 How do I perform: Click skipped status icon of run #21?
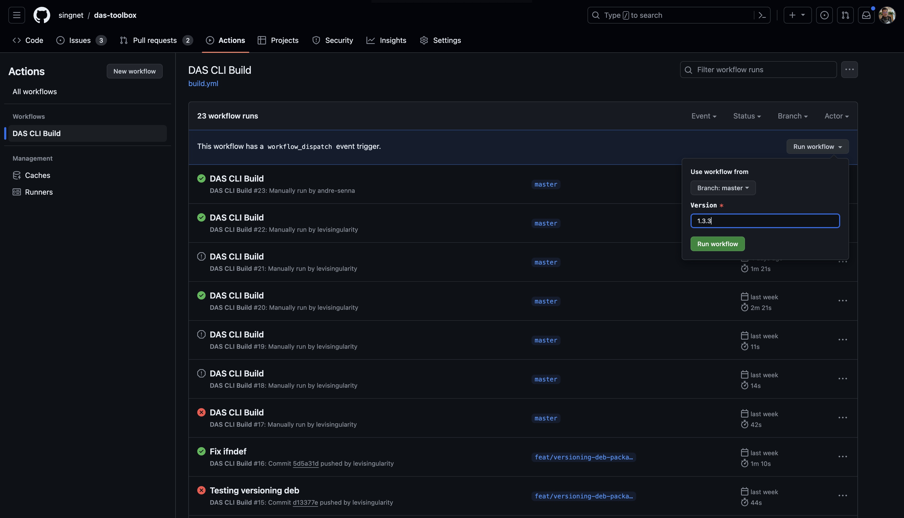(x=201, y=256)
